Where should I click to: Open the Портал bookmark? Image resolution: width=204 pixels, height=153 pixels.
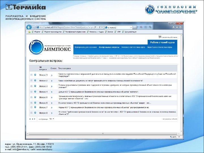36,32
